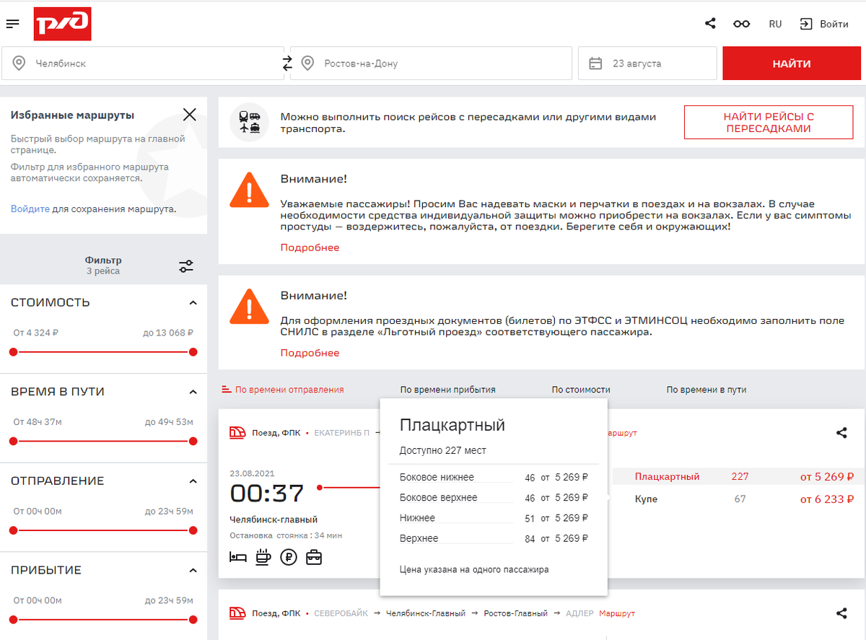Click the Ростов-на-Дону destination input field

pyautogui.click(x=431, y=63)
